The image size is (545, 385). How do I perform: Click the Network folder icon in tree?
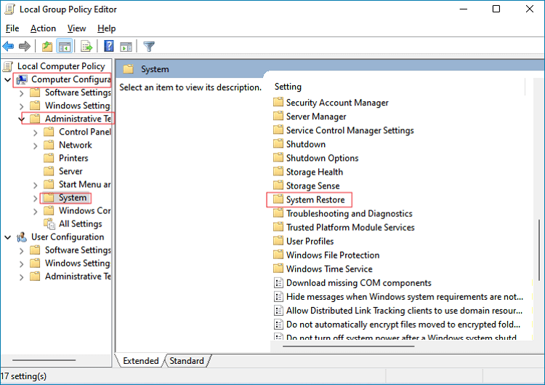(49, 145)
